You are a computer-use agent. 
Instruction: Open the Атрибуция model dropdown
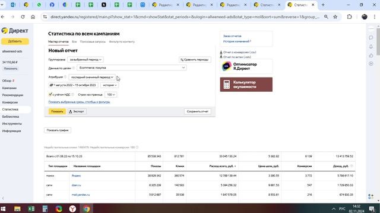pos(92,77)
